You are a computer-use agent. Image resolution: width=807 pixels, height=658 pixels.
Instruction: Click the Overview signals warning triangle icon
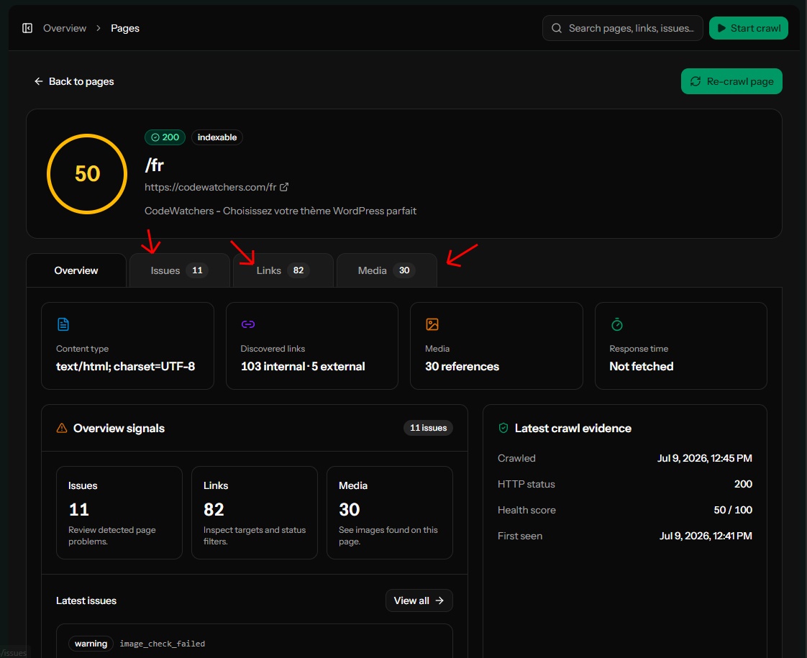[x=62, y=428]
